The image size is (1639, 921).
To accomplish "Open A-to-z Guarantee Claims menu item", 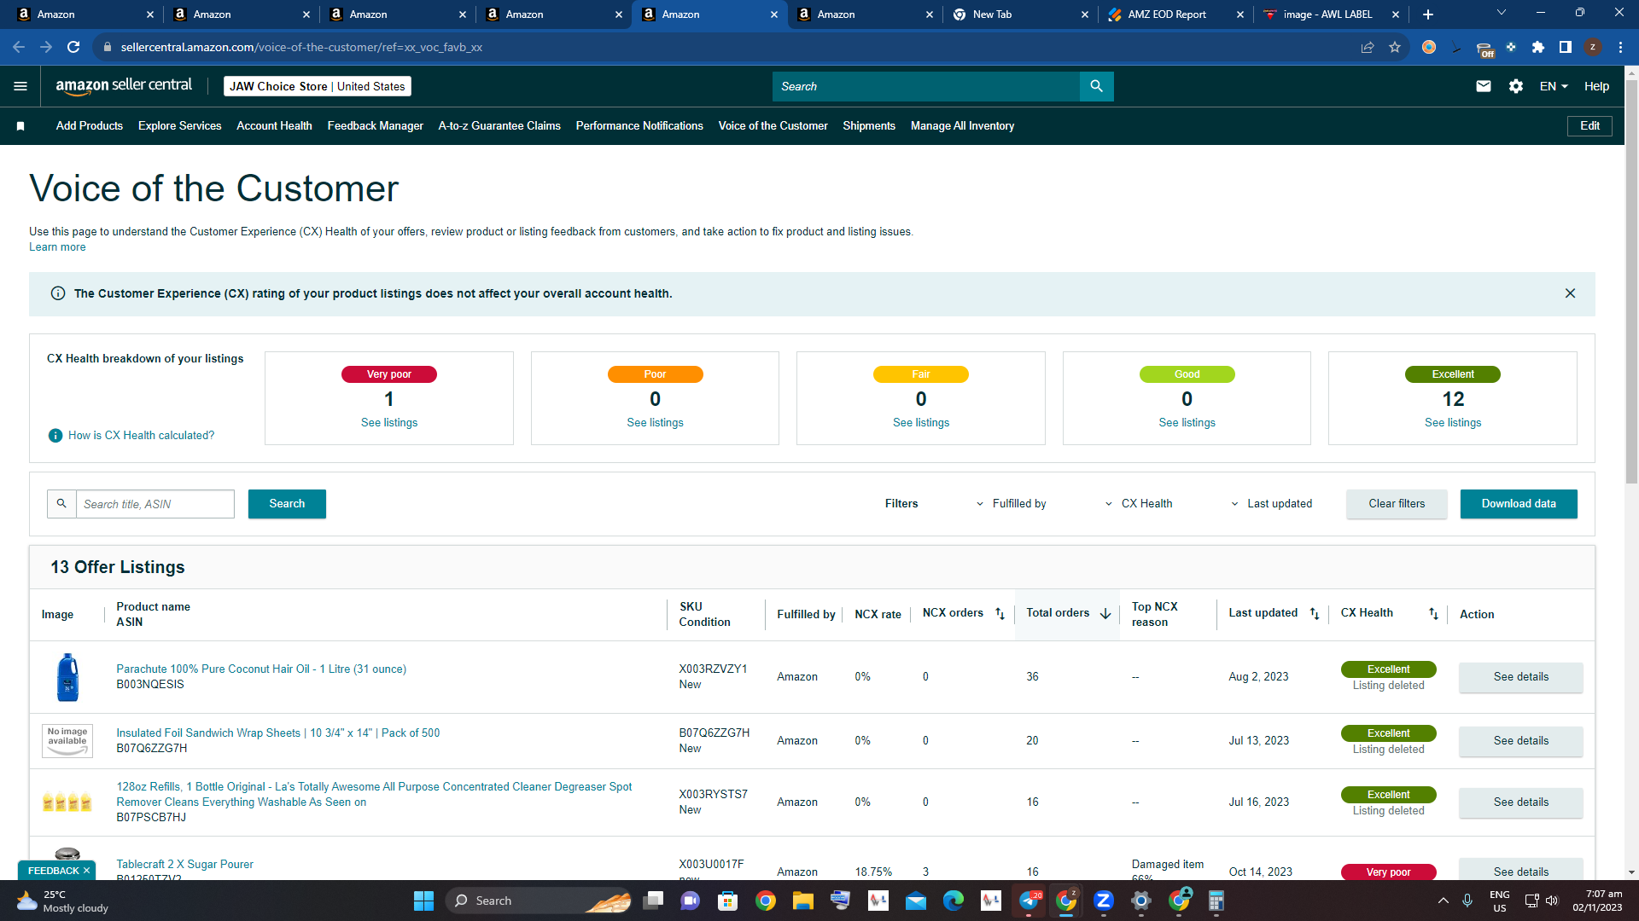I will [x=499, y=126].
